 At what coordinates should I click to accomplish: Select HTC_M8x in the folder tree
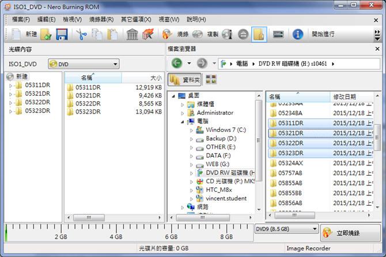(x=218, y=190)
